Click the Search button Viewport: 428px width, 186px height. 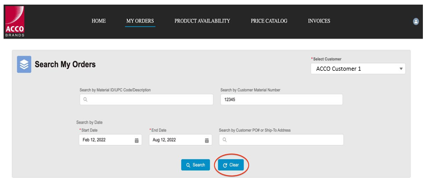pyautogui.click(x=195, y=165)
